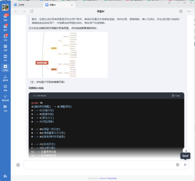Open the calendar icon in sidebar

tap(5, 48)
